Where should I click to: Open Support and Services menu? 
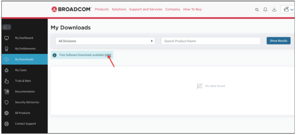(146, 9)
